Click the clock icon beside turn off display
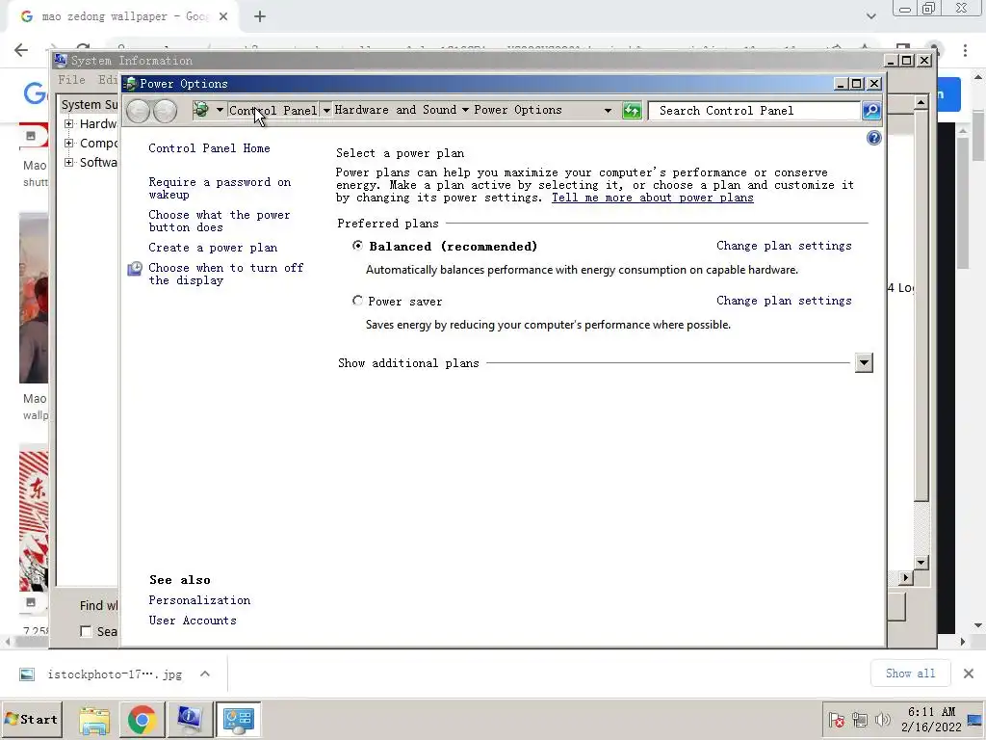The image size is (986, 740). point(135,269)
